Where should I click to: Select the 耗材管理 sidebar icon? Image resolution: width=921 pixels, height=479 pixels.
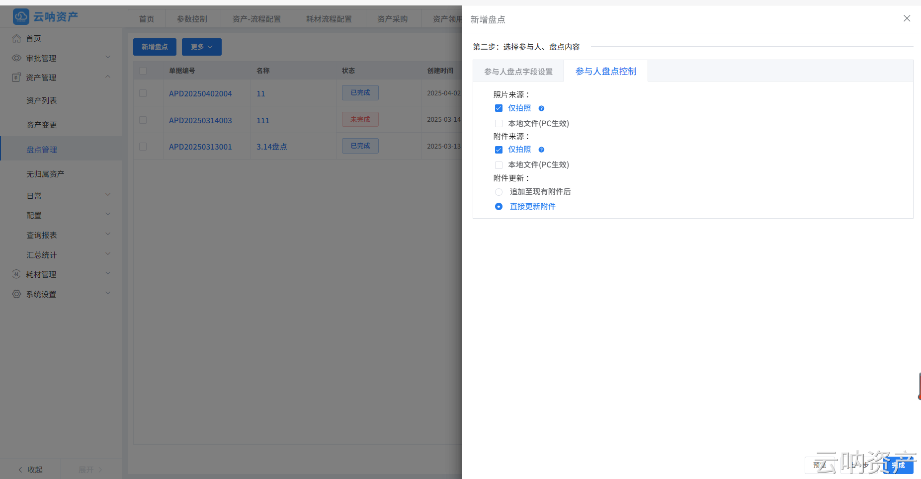(x=15, y=274)
